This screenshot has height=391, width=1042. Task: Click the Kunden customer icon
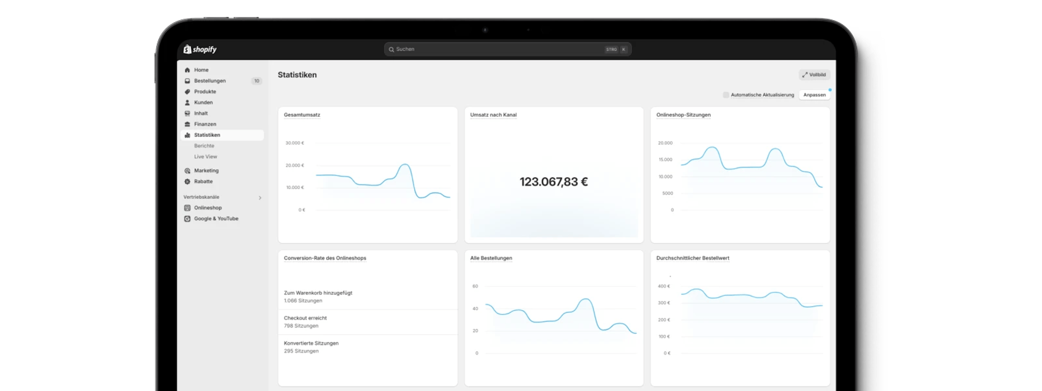[187, 102]
